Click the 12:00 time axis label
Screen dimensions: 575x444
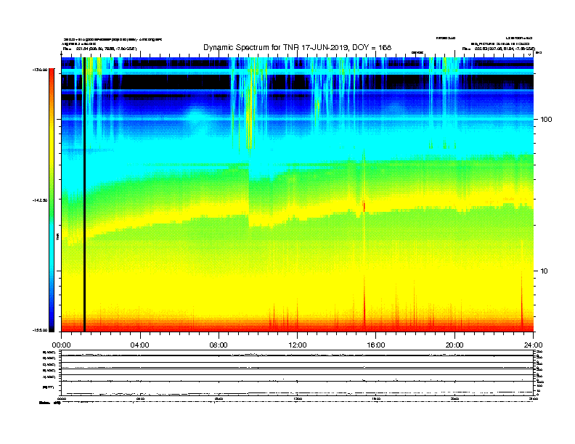(x=298, y=345)
